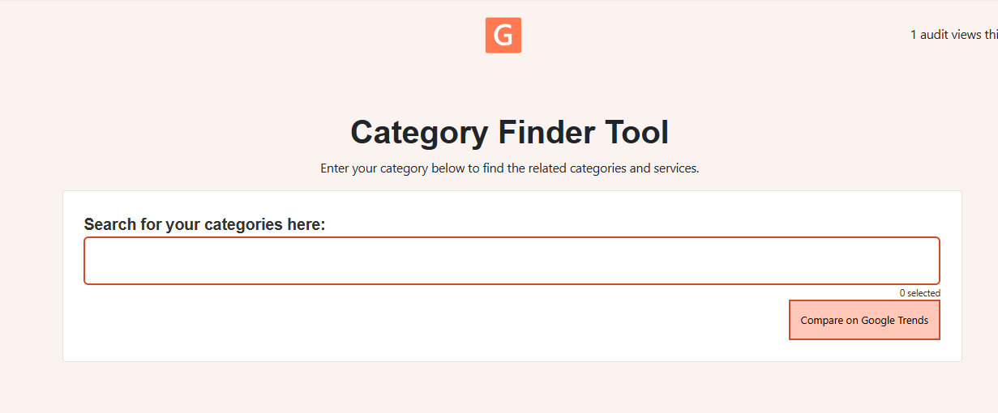The image size is (998, 413).
Task: Click the Compare on Google Trends button
Action: (864, 320)
